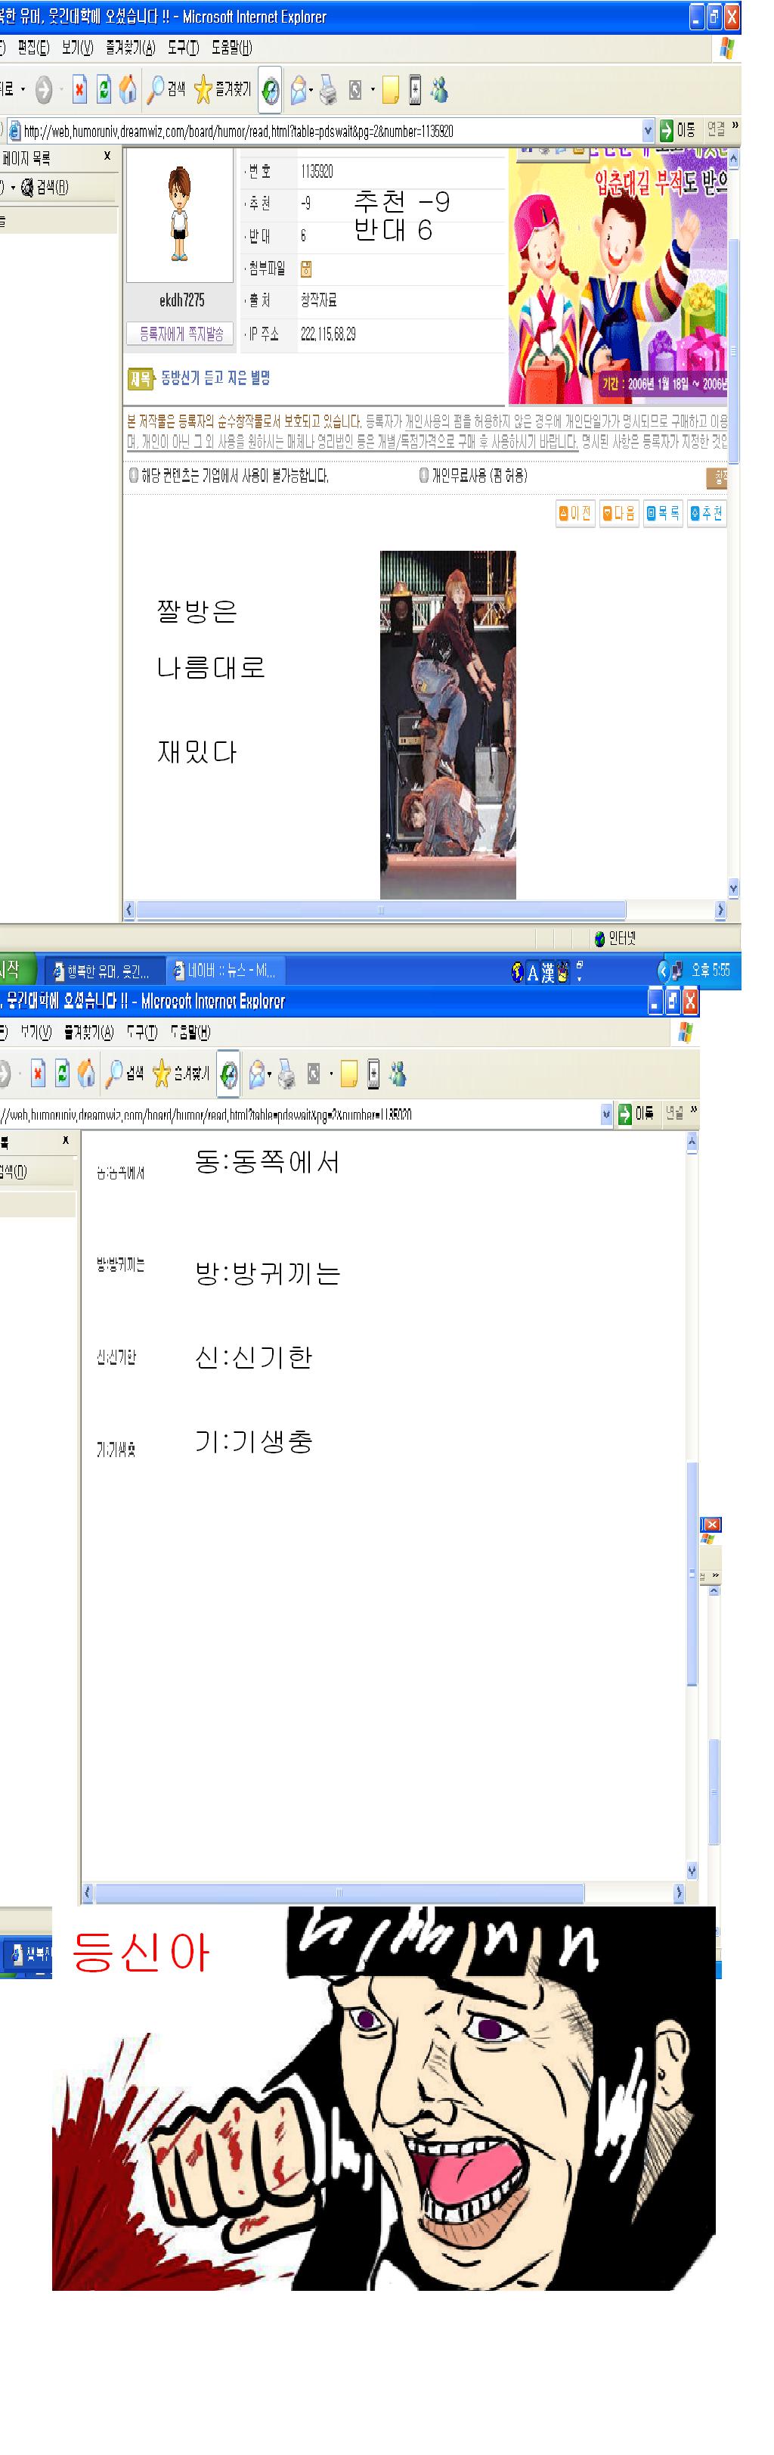Click the 이전 previous post button
This screenshot has height=2455, width=774.
(575, 514)
